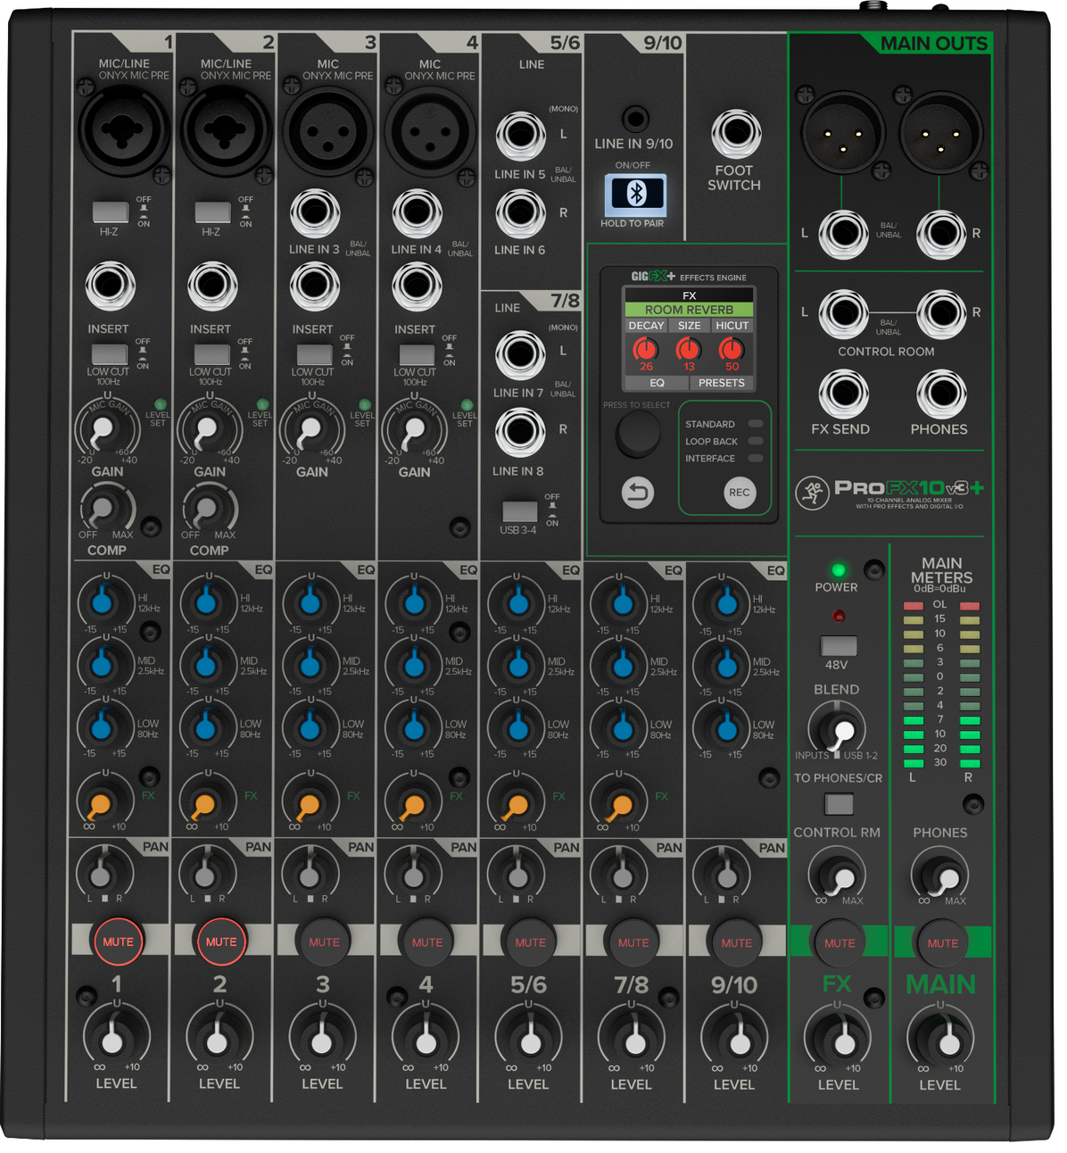Switch channel 3 LOW CUT on
1067x1153 pixels.
[314, 354]
